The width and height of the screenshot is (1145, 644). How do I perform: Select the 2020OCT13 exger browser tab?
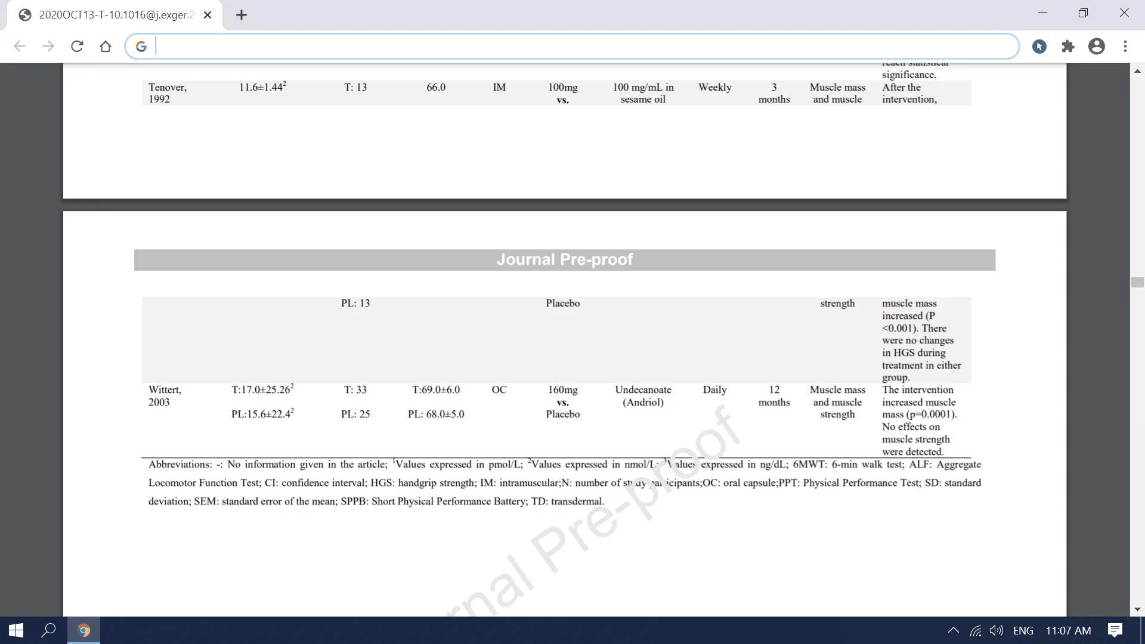point(115,15)
